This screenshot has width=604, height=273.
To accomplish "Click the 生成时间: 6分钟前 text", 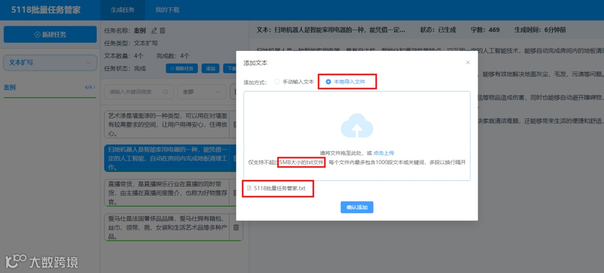I will (x=540, y=30).
